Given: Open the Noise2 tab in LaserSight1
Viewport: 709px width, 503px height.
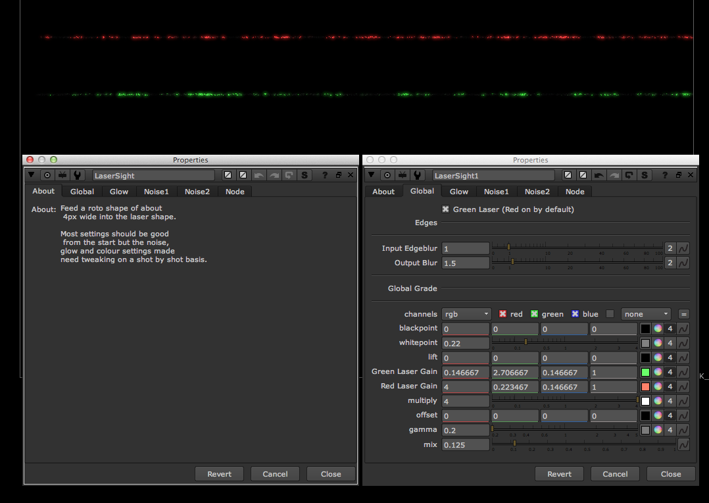Looking at the screenshot, I should pyautogui.click(x=537, y=191).
